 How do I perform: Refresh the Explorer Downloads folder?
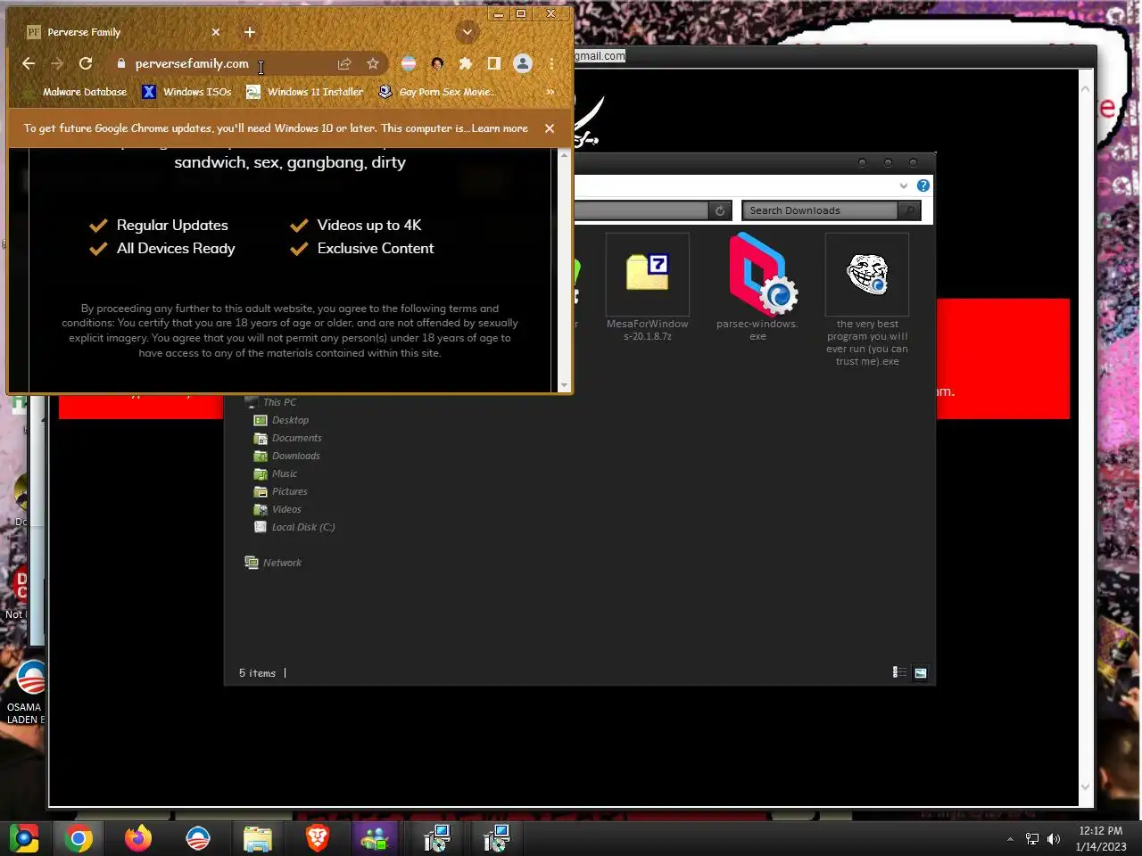pyautogui.click(x=720, y=210)
